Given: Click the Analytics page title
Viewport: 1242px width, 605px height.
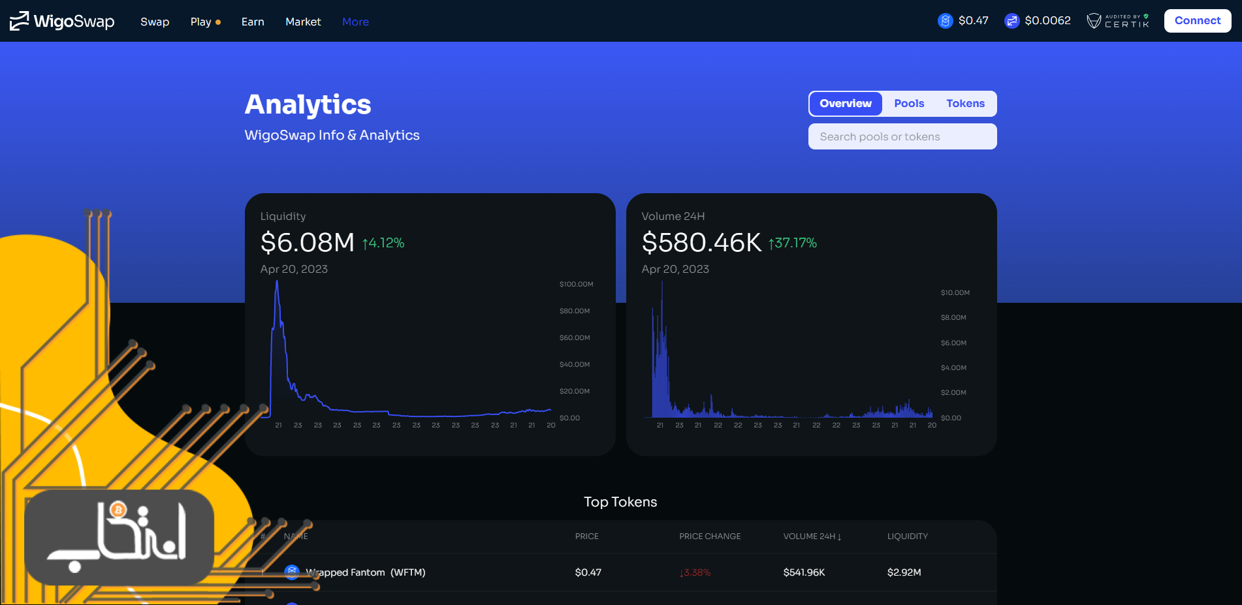Looking at the screenshot, I should [x=308, y=104].
